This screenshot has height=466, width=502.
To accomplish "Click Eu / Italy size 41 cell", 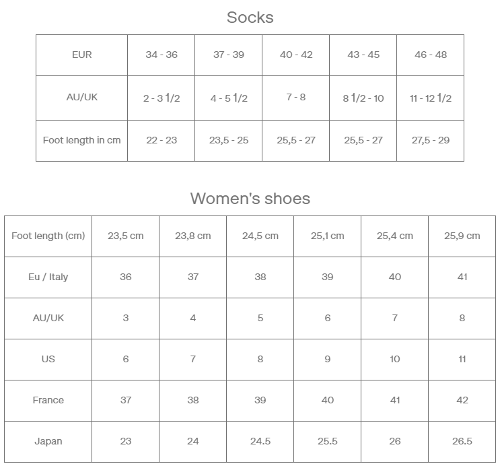I will coord(462,277).
